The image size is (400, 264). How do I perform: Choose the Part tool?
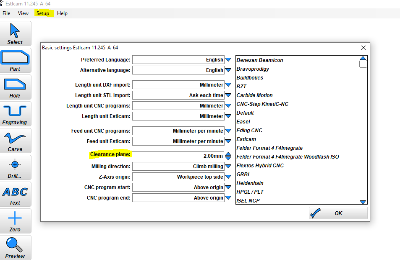point(15,61)
